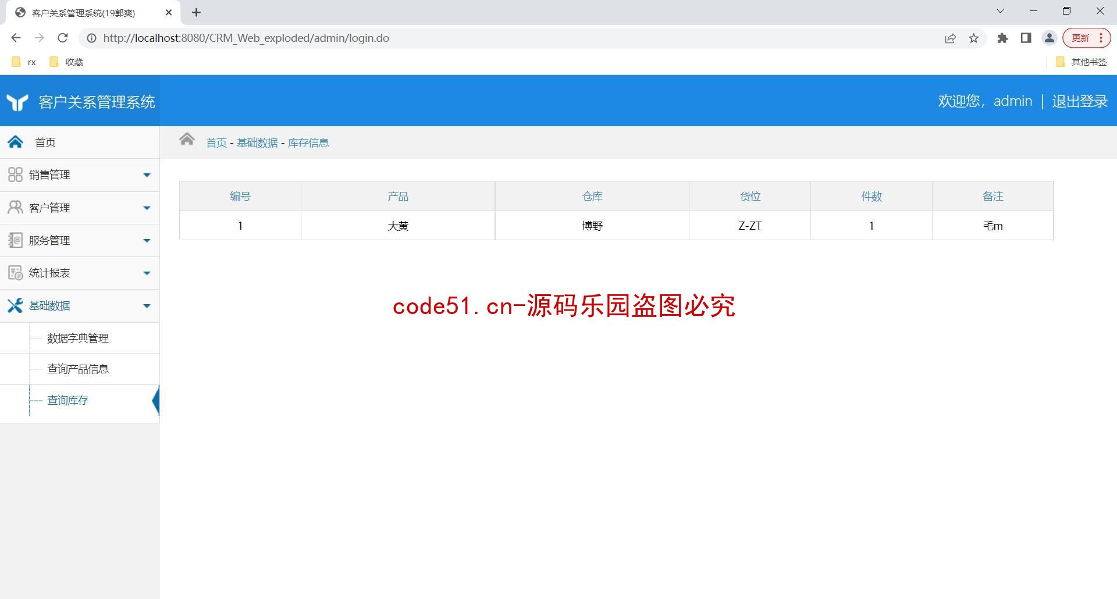Click the 备注 column header
1117x599 pixels.
[x=993, y=197]
